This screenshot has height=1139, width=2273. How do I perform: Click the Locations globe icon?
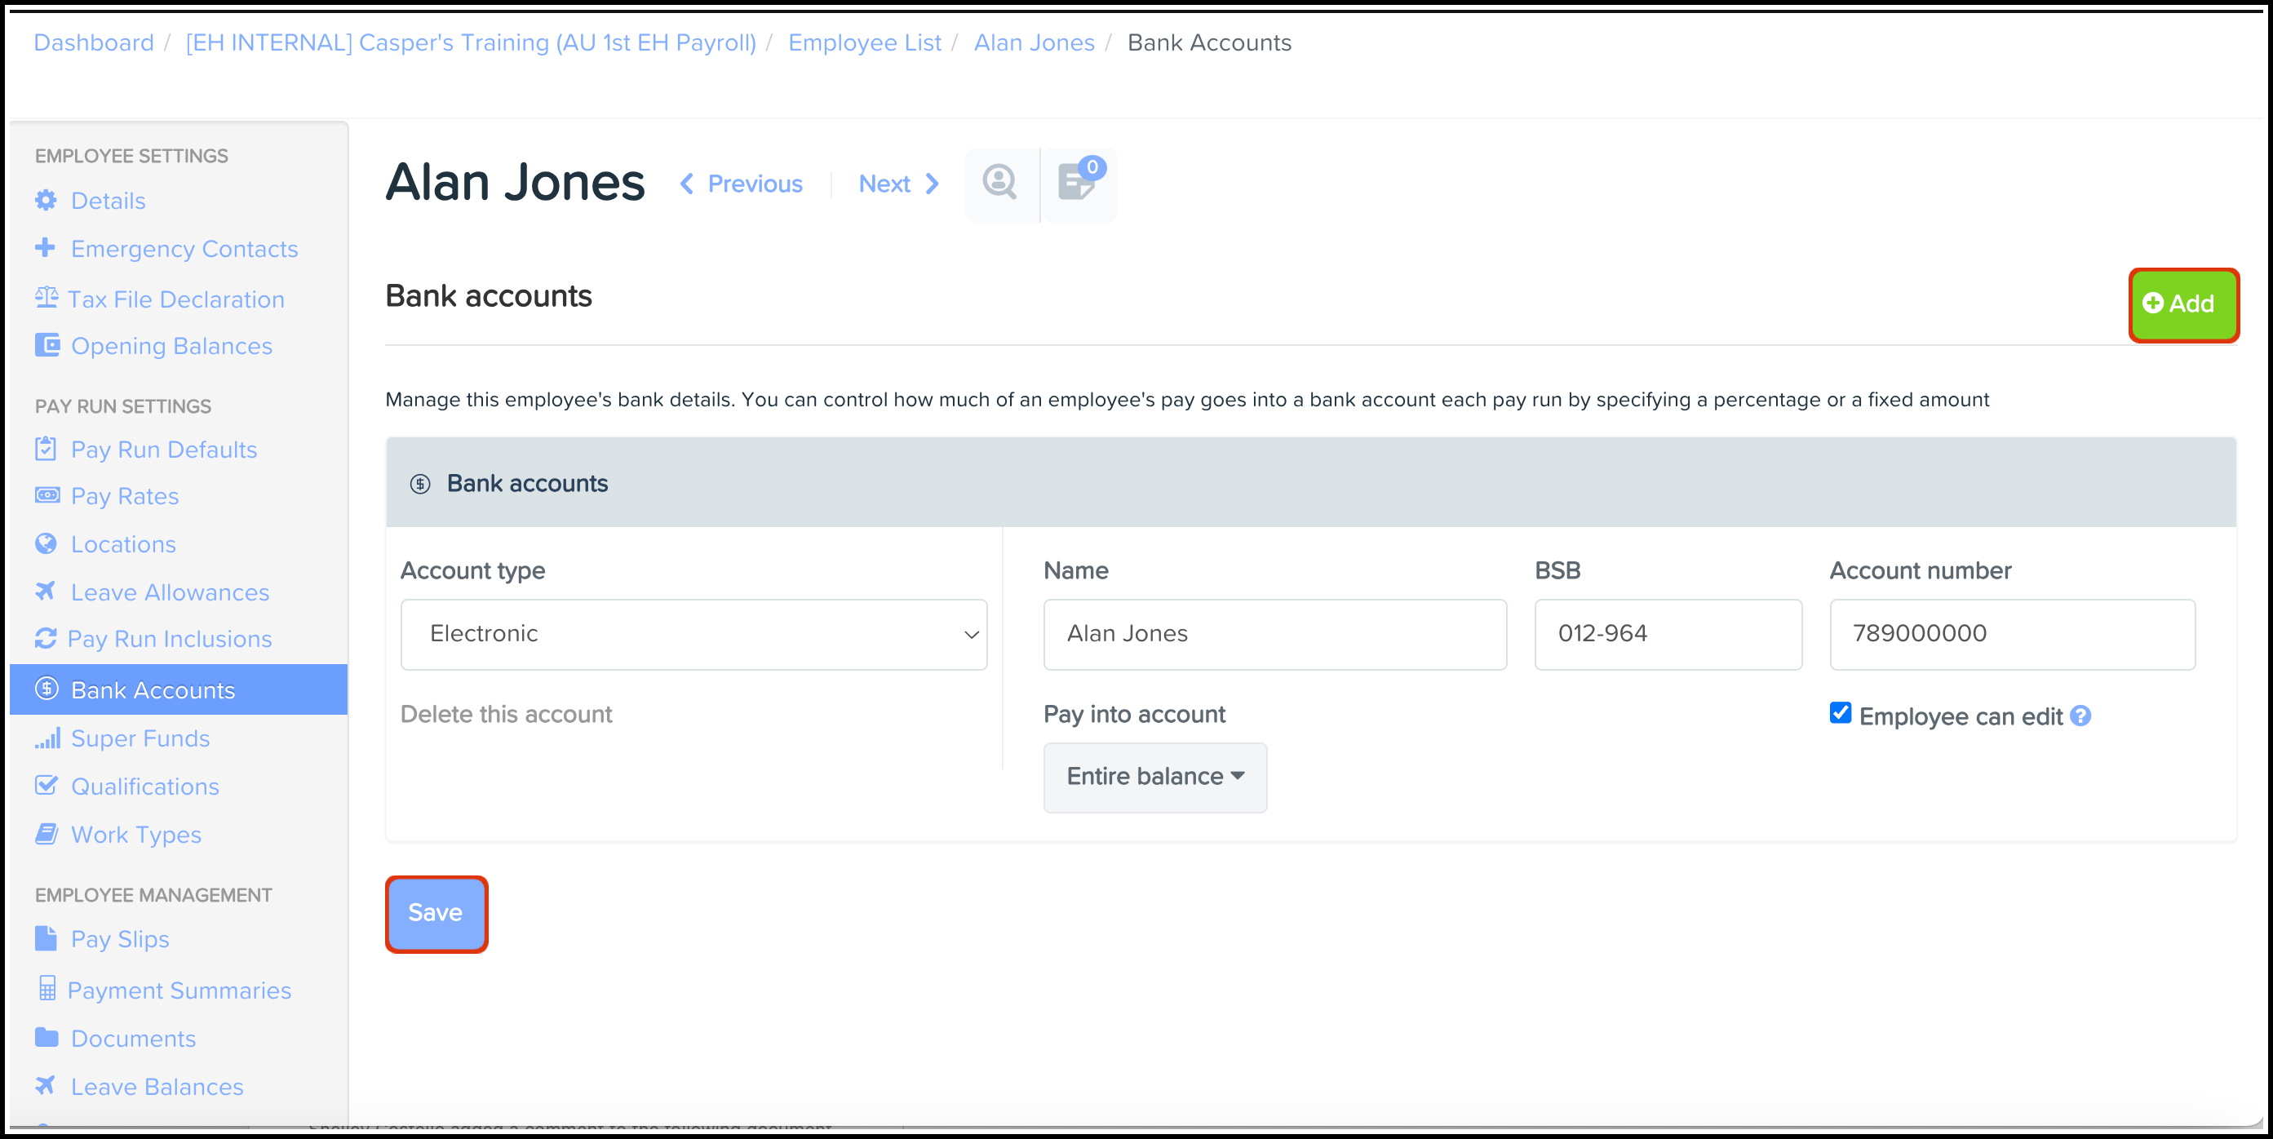tap(46, 543)
